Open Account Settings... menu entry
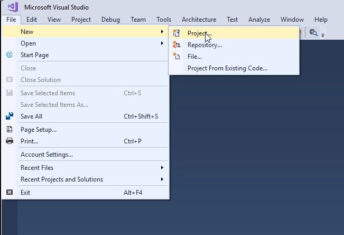 click(x=85, y=155)
